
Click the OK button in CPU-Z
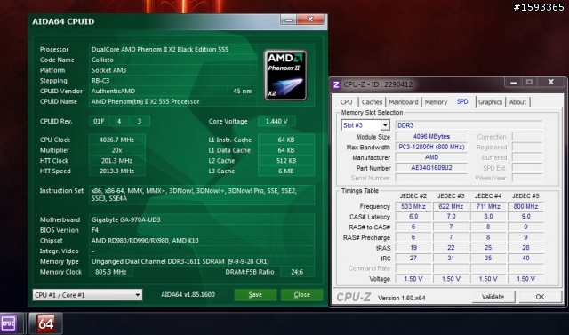pos(540,297)
